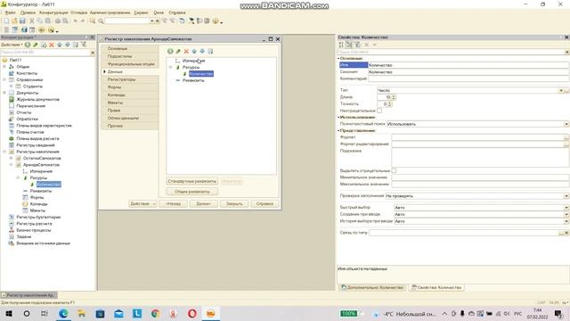Open the Сервис menu

point(141,12)
